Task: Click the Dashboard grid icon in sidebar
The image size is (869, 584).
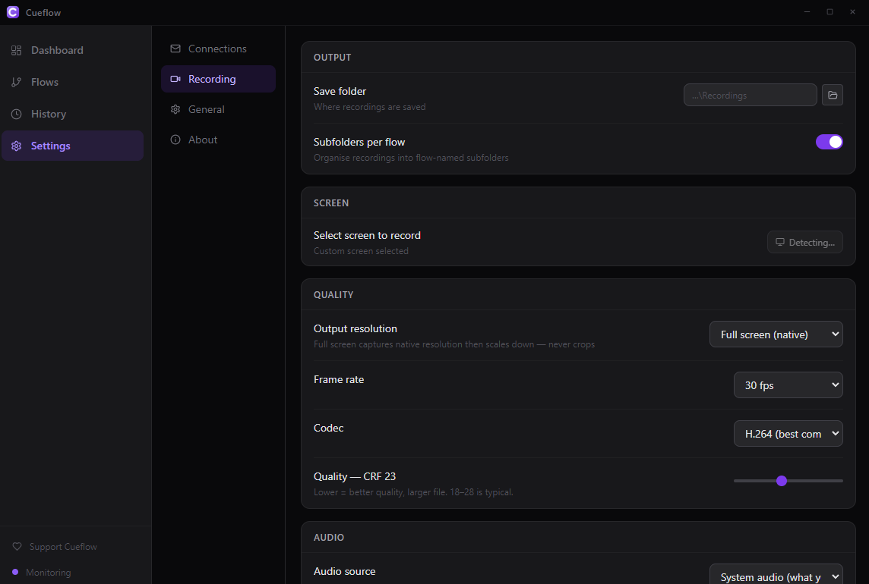Action: [17, 50]
